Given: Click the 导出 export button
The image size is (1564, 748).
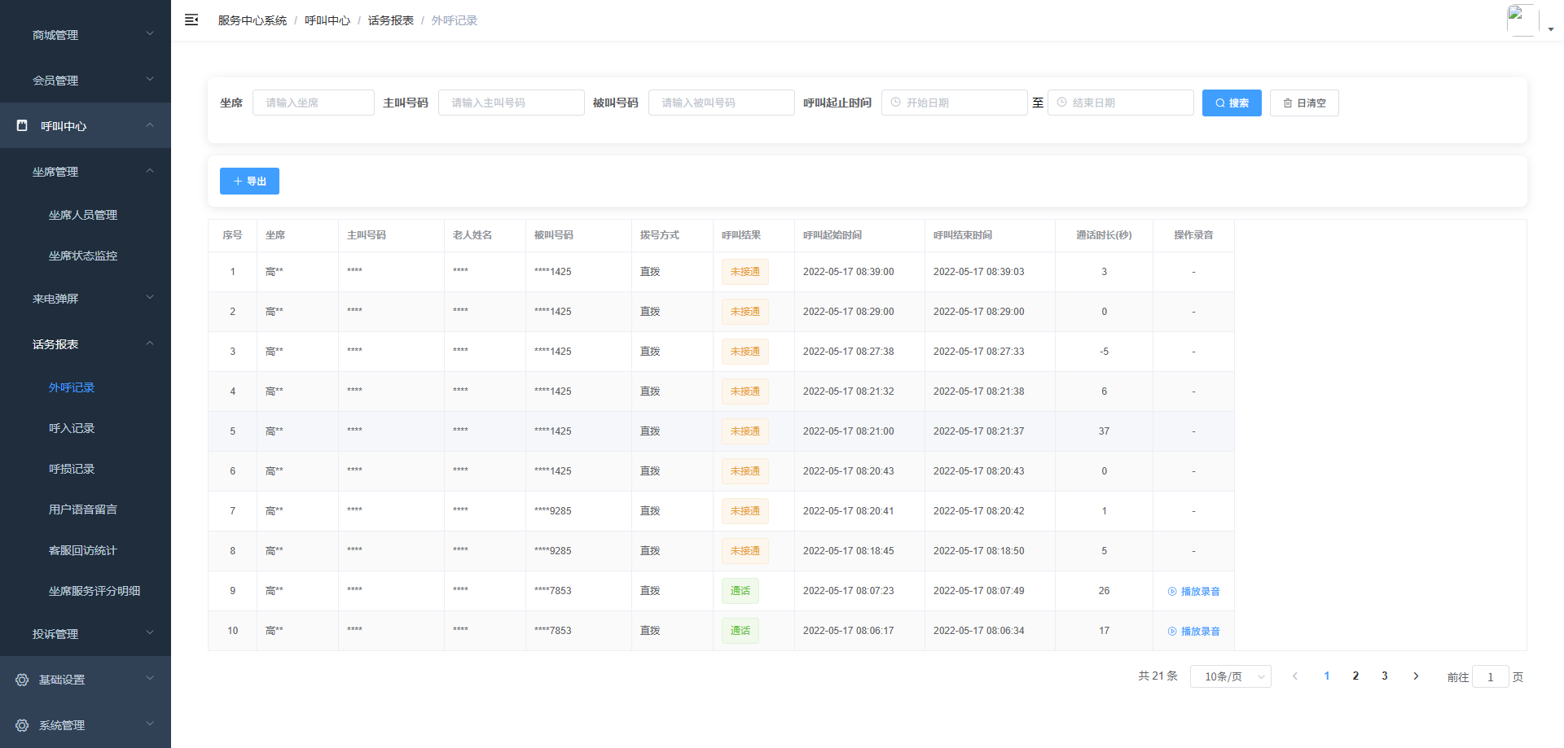Looking at the screenshot, I should 249,181.
